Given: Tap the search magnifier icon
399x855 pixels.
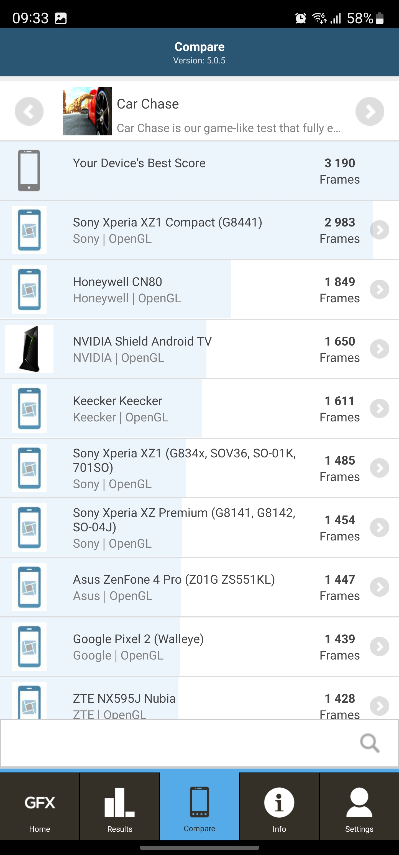Looking at the screenshot, I should 369,743.
